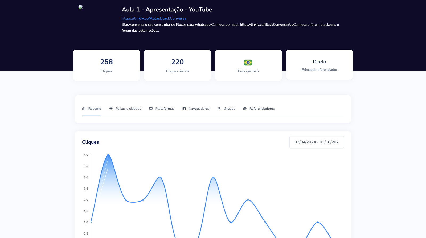The width and height of the screenshot is (426, 238).
Task: Click the page title Aula 1 - Apresentação - YouTube
Action: 167,10
